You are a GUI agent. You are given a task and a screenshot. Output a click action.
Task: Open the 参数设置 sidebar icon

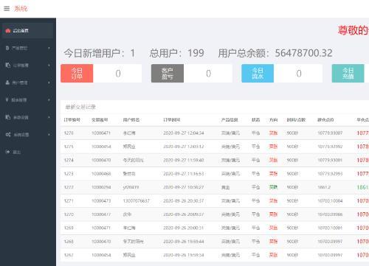click(x=8, y=117)
